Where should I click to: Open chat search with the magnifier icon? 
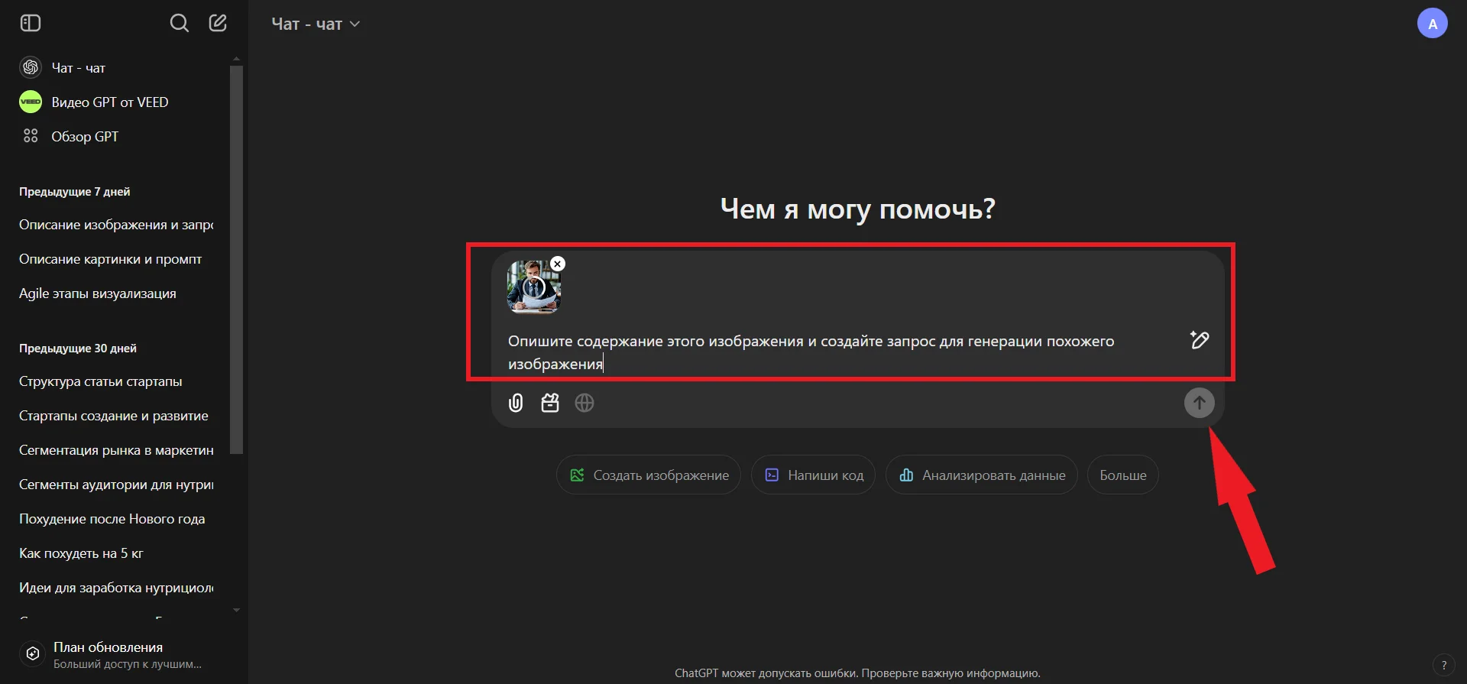[179, 23]
